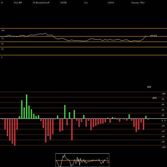Click the tallest green MR histogram bar
The width and height of the screenshot is (167, 167).
click(x=27, y=107)
